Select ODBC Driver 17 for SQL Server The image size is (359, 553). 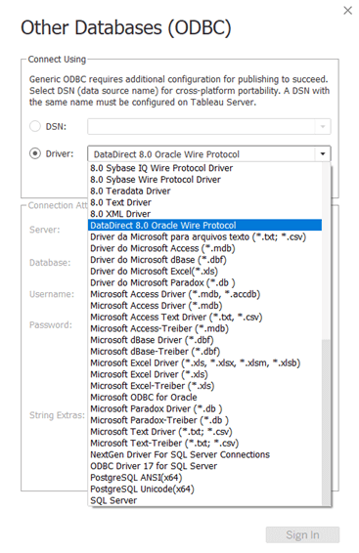[x=204, y=466]
